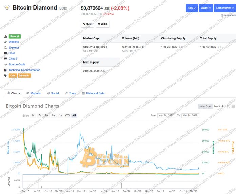Click the 153.756.875 BCD circulating supply value
The image size is (236, 194).
[x=172, y=47]
